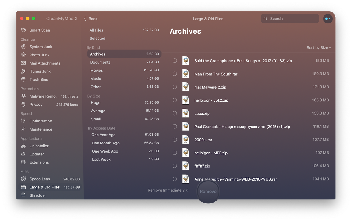The width and height of the screenshot is (352, 220).
Task: Filter by Small size
Action: pyautogui.click(x=124, y=119)
